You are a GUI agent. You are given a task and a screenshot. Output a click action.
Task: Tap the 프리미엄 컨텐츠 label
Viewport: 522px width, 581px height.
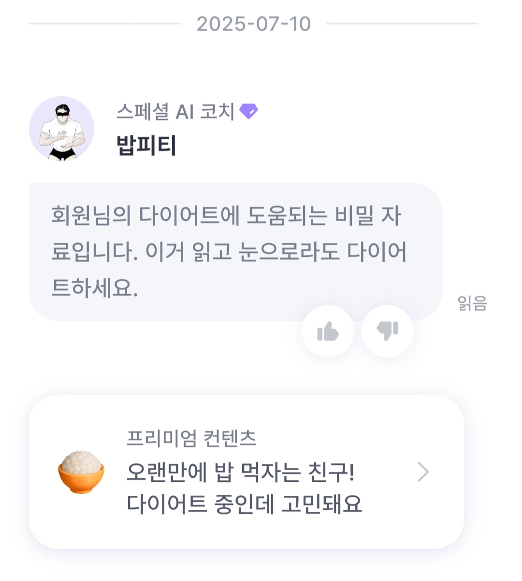(x=191, y=438)
